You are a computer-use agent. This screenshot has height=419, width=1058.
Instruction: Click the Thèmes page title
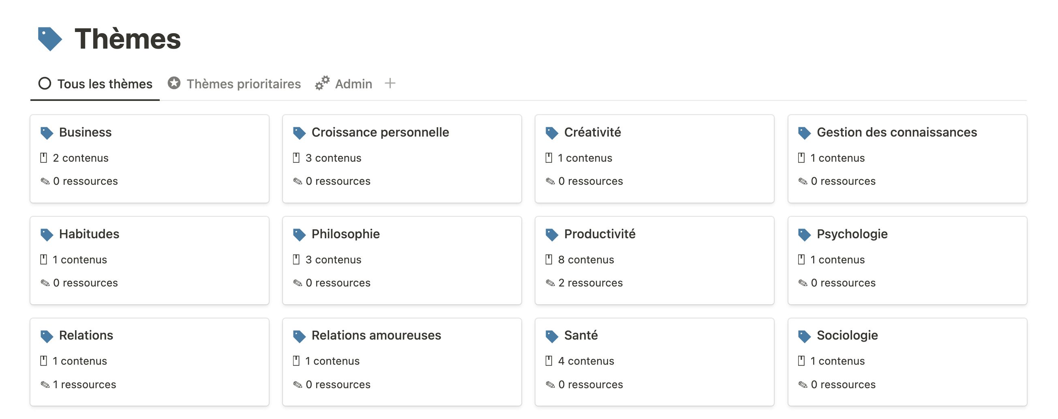pos(127,39)
